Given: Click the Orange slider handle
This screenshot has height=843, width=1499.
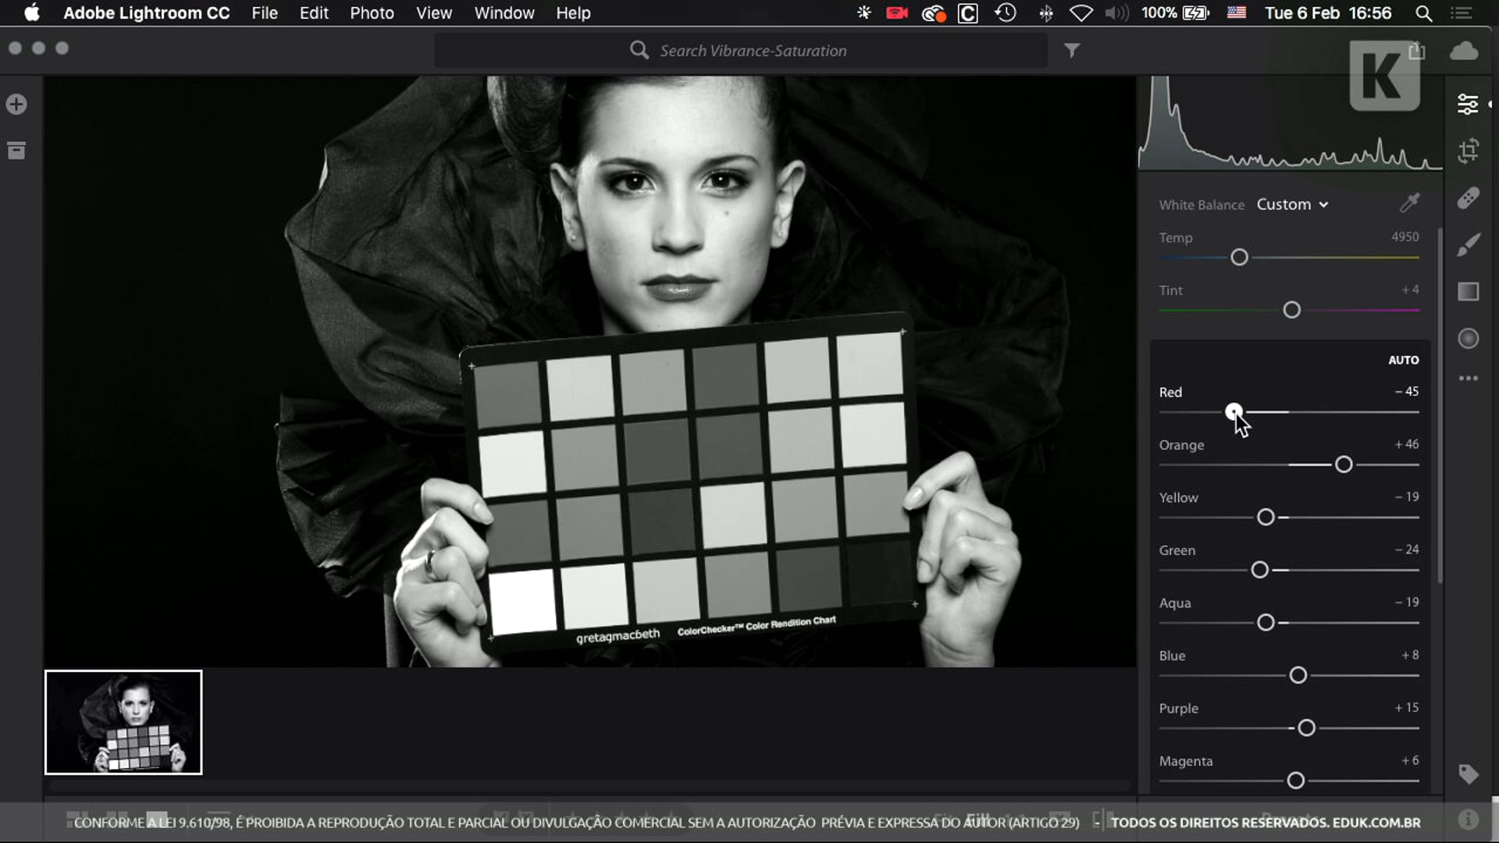Looking at the screenshot, I should tap(1343, 465).
